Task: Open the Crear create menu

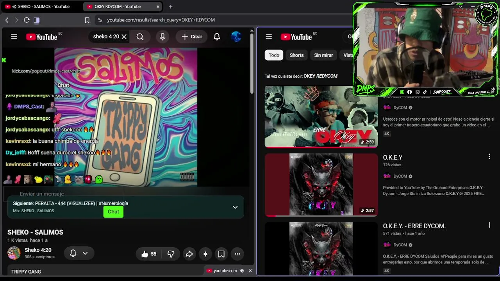Action: (x=192, y=37)
